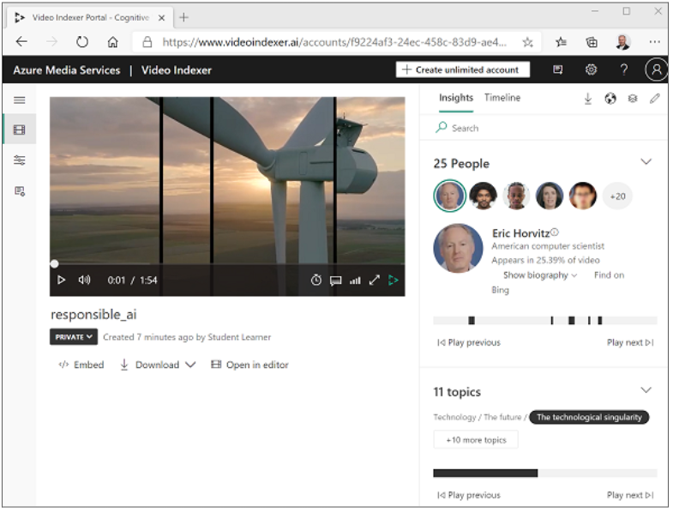Select the second person thumbnail
The image size is (673, 513).
click(485, 196)
